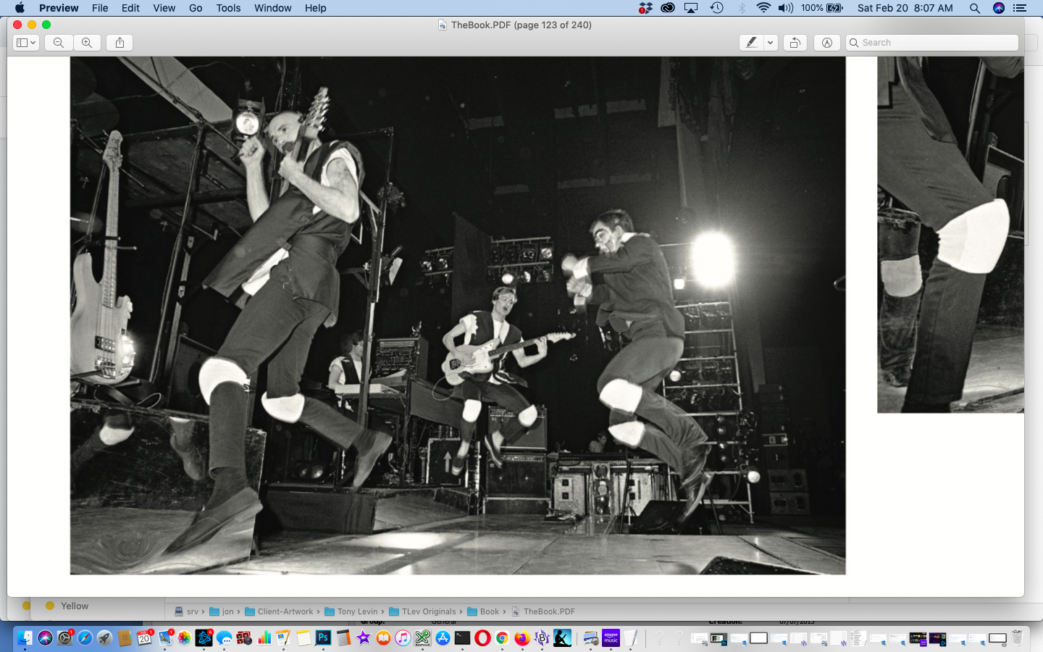Open the Go menu
Image resolution: width=1043 pixels, height=652 pixels.
pos(196,8)
